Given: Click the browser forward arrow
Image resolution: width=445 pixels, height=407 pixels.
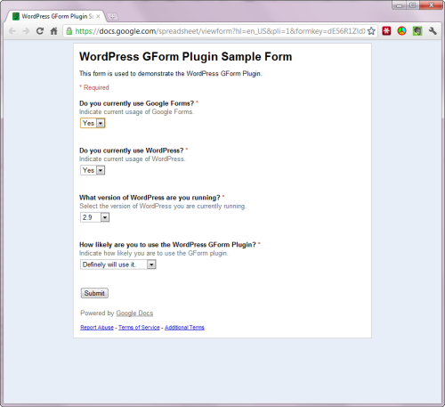Looking at the screenshot, I should click(26, 31).
